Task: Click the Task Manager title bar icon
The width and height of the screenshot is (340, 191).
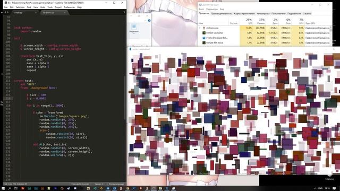Action: [x=200, y=5]
